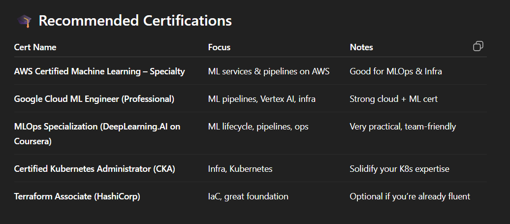Select 'Solidify your K8s expertise' note
The width and height of the screenshot is (510, 224).
point(399,169)
